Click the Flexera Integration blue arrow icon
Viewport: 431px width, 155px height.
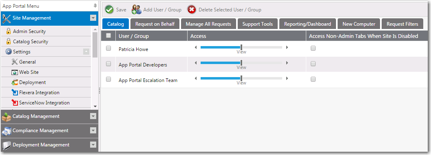coord(15,92)
